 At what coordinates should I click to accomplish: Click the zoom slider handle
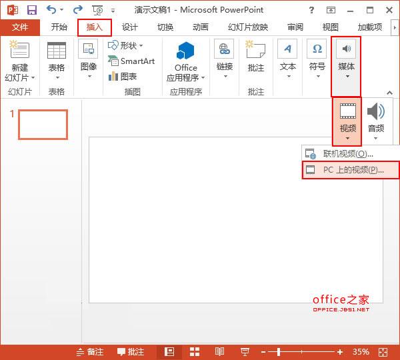click(279, 352)
